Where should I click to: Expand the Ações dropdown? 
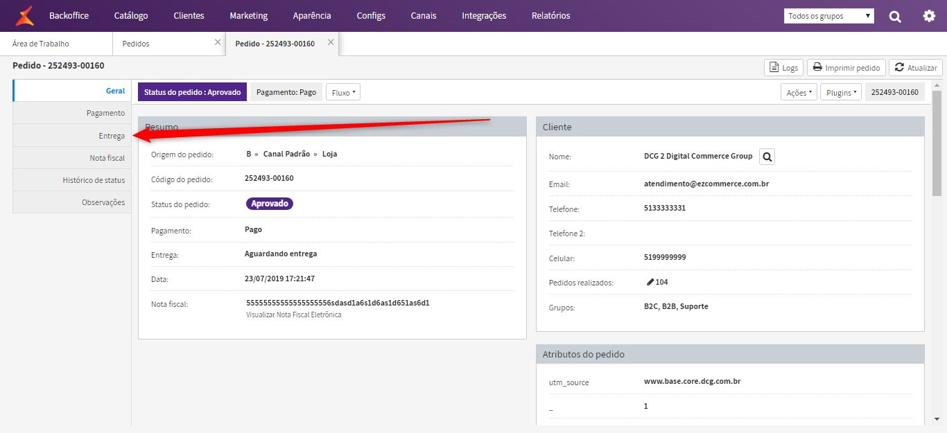pos(799,92)
